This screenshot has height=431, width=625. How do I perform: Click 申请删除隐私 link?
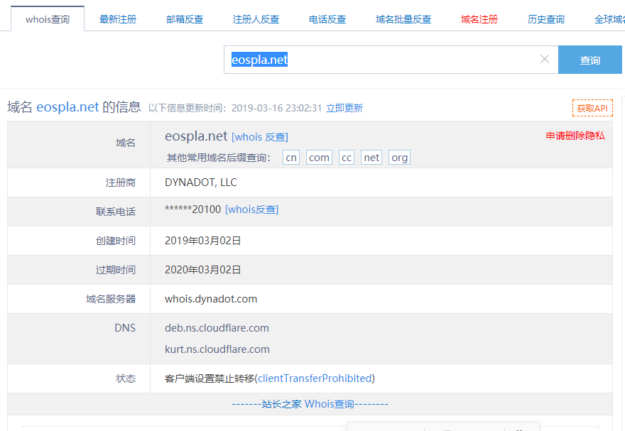pyautogui.click(x=575, y=136)
